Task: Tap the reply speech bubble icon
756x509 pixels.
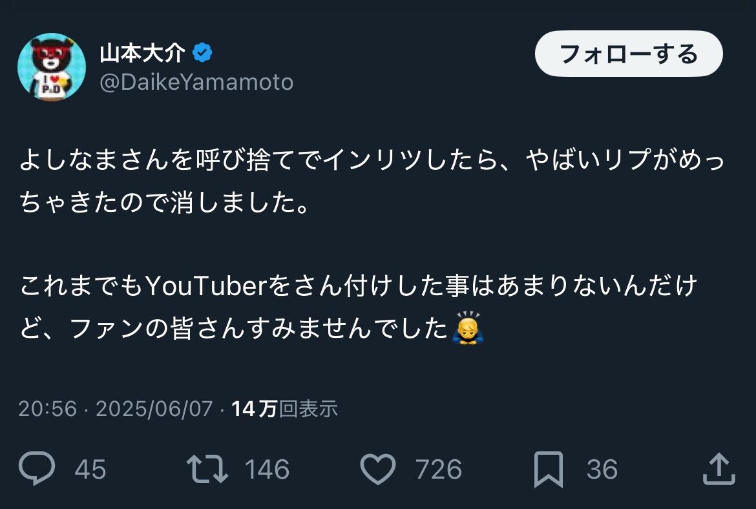Action: tap(37, 468)
